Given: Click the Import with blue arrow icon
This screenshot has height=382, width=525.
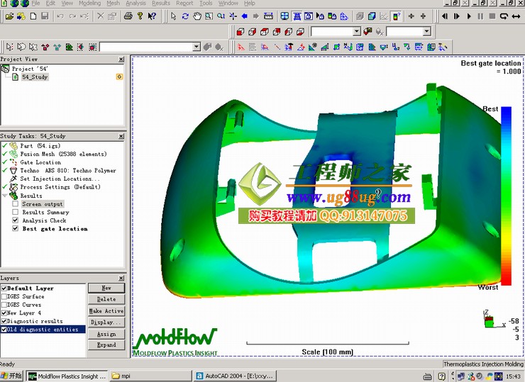Looking at the screenshot, I should pyautogui.click(x=21, y=16).
